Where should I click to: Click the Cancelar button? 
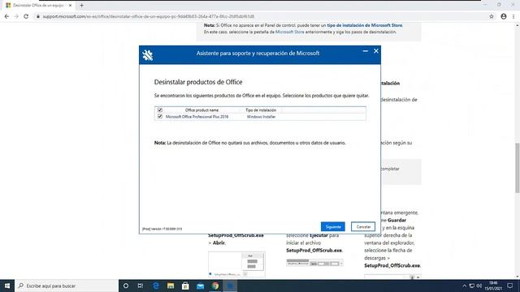(363, 227)
